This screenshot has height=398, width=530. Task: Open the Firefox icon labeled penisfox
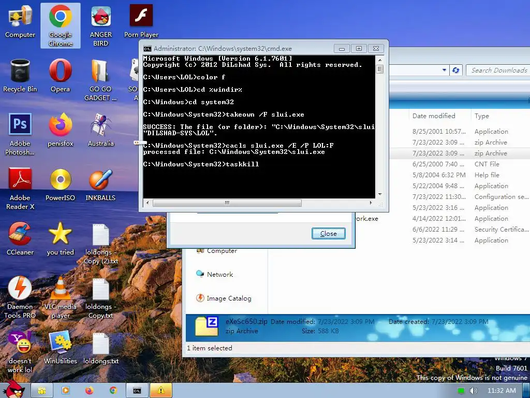tap(60, 130)
